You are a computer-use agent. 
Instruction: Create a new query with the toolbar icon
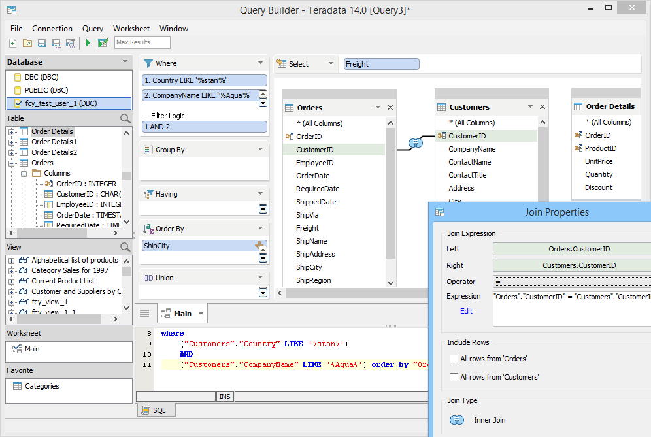(13, 42)
